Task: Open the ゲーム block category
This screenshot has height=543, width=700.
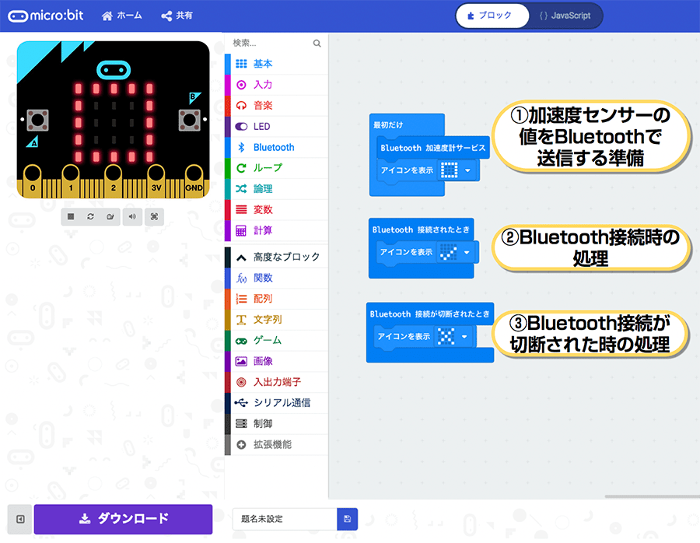Action: point(276,341)
